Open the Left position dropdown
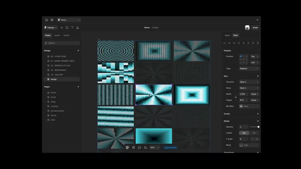The width and height of the screenshot is (301, 169). (x=254, y=62)
